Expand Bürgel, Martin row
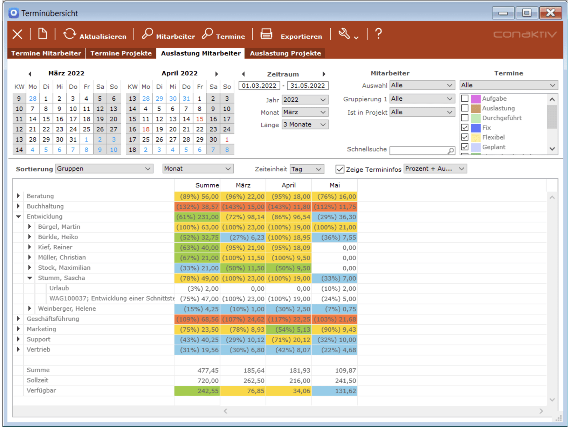The width and height of the screenshot is (570, 427). (x=30, y=227)
